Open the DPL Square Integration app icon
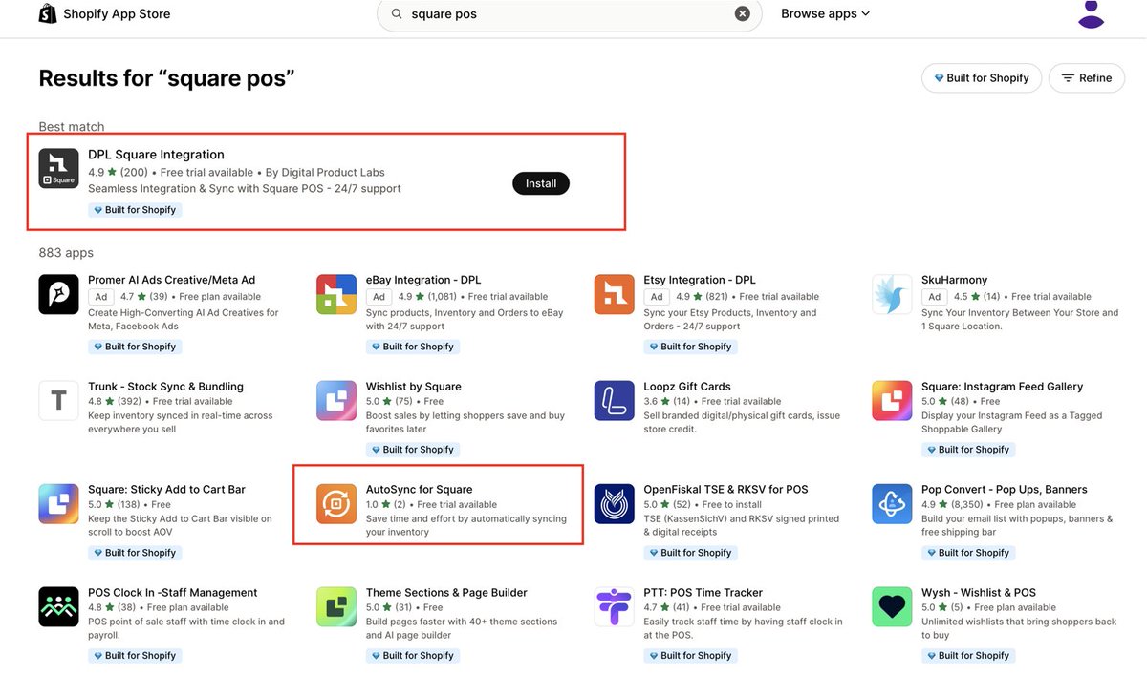The image size is (1147, 675). click(x=58, y=168)
